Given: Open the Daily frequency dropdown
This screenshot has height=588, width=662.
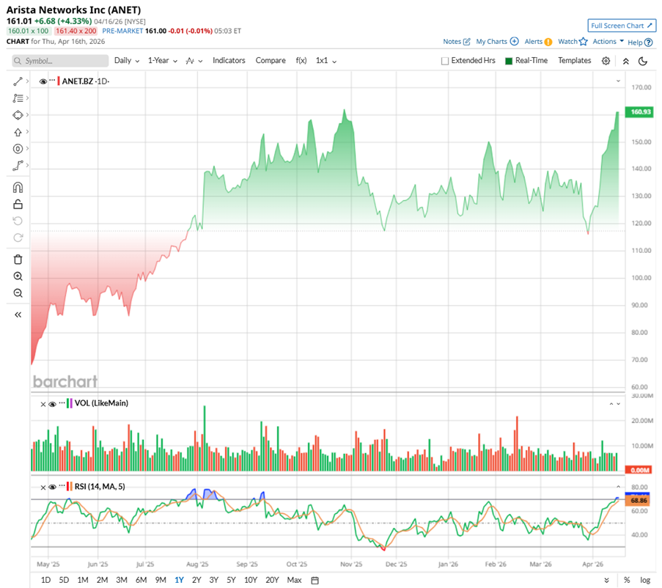Looking at the screenshot, I should click(126, 61).
